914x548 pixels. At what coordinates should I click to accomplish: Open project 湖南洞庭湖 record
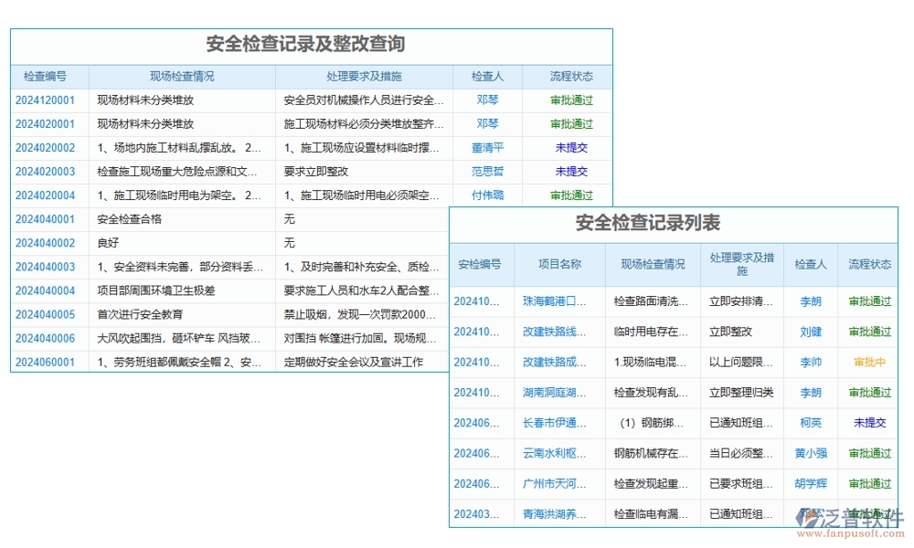560,393
